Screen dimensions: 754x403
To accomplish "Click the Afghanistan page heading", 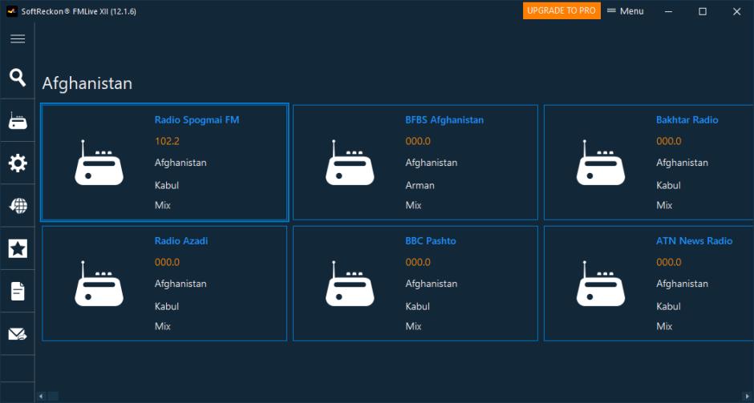I will 87,83.
